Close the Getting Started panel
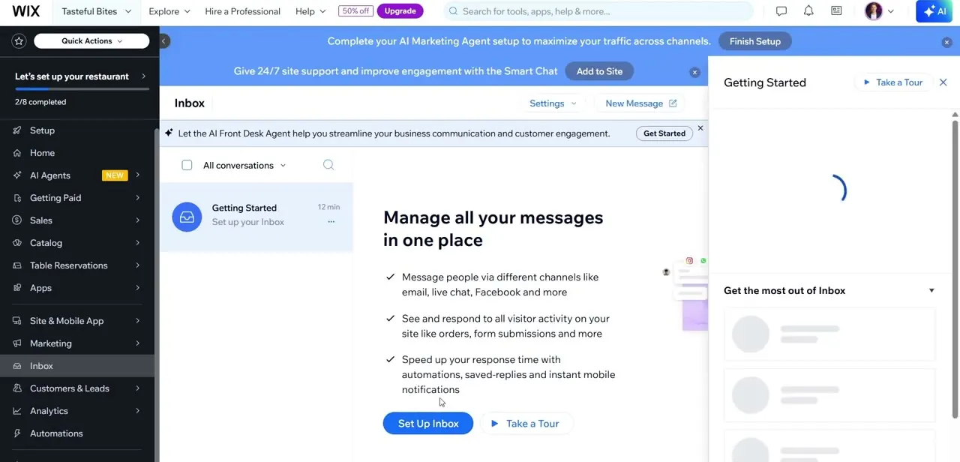The height and width of the screenshot is (462, 960). coord(943,82)
